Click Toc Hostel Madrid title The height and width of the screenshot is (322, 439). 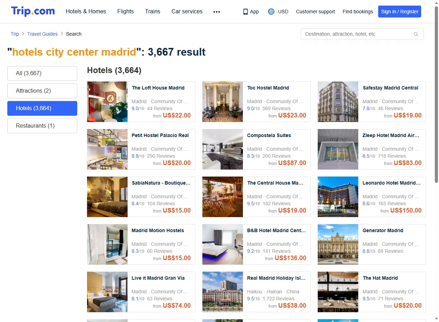pyautogui.click(x=268, y=88)
